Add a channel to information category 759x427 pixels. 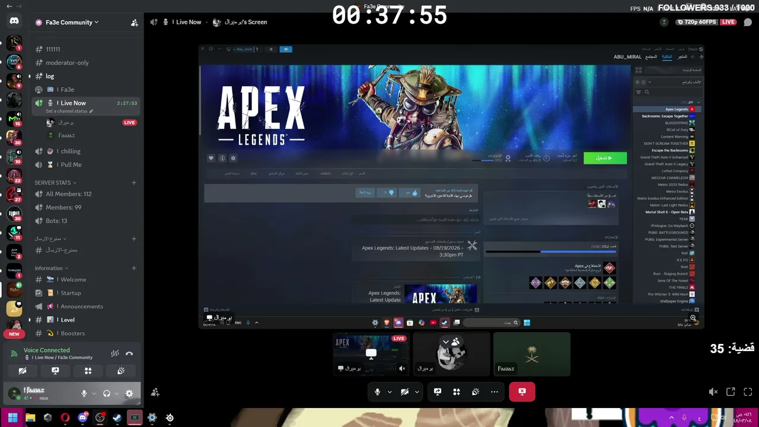(x=134, y=268)
